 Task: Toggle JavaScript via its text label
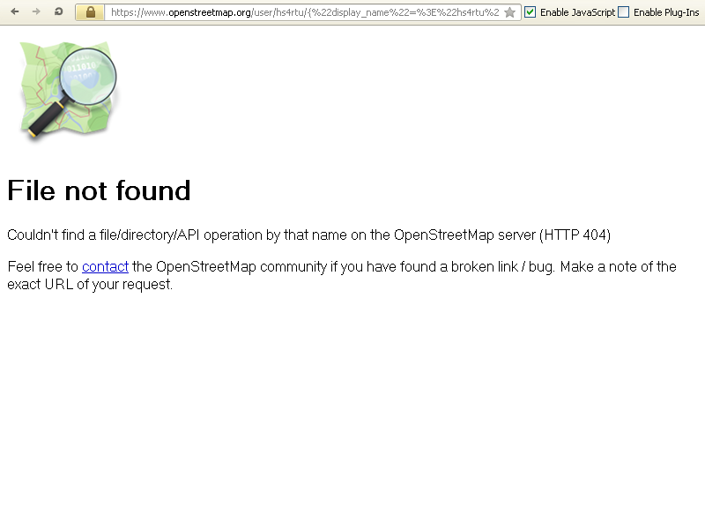(577, 12)
